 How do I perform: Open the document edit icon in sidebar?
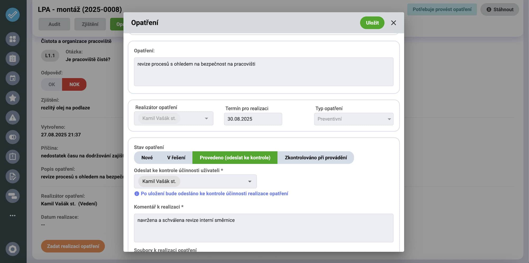[x=12, y=176]
